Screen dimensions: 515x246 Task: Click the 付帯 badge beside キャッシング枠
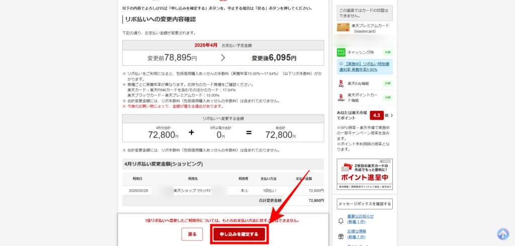pyautogui.click(x=387, y=52)
